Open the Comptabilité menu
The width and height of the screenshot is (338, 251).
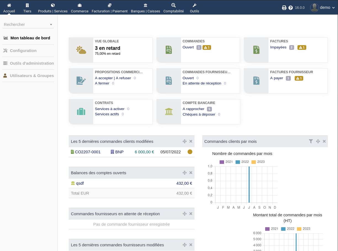[174, 8]
